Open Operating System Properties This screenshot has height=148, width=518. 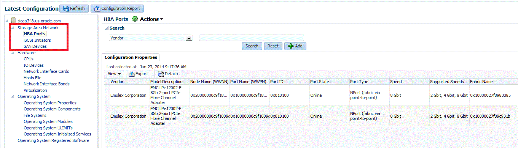tap(50, 103)
